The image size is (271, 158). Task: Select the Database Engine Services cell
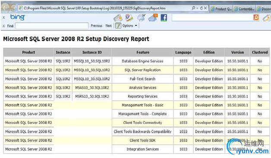142,61
